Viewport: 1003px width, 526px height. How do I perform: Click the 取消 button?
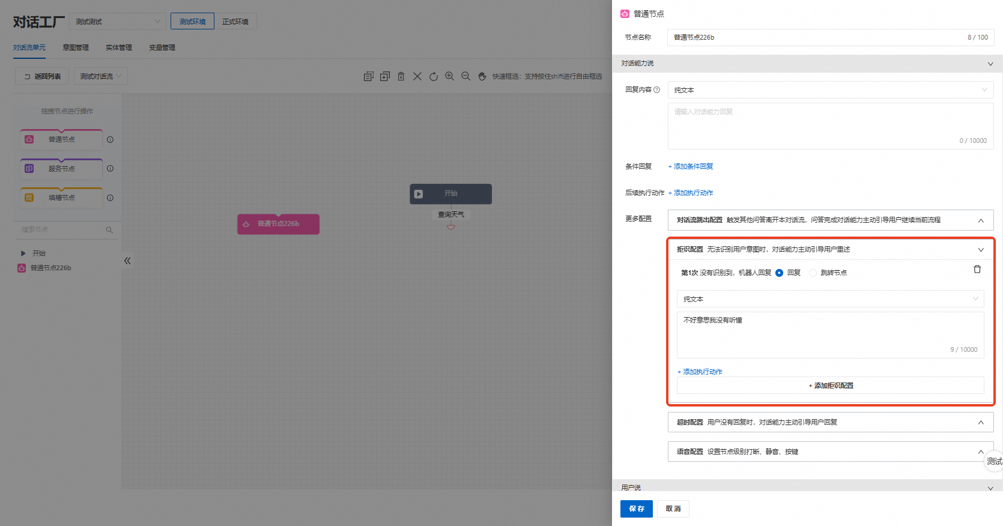pyautogui.click(x=673, y=509)
